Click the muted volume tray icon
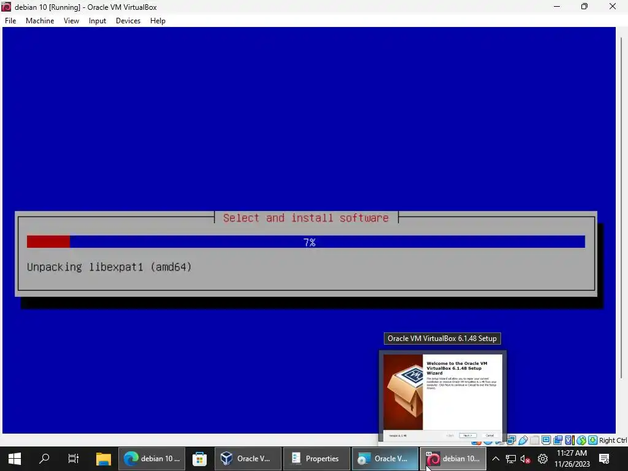The image size is (628, 471). point(526,459)
